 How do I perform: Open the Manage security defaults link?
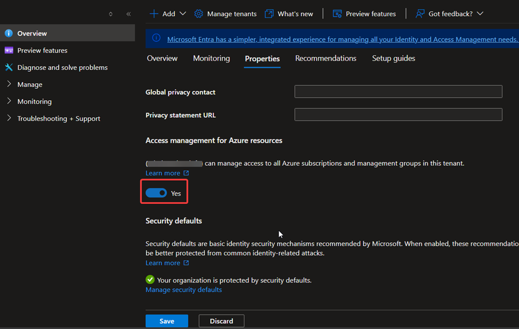pos(184,290)
